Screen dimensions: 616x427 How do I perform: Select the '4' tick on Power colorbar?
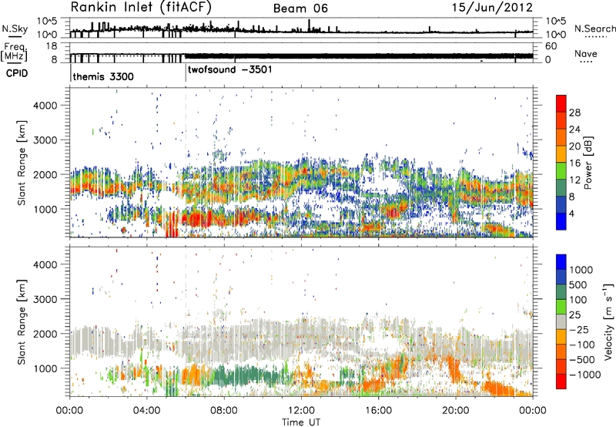point(571,213)
